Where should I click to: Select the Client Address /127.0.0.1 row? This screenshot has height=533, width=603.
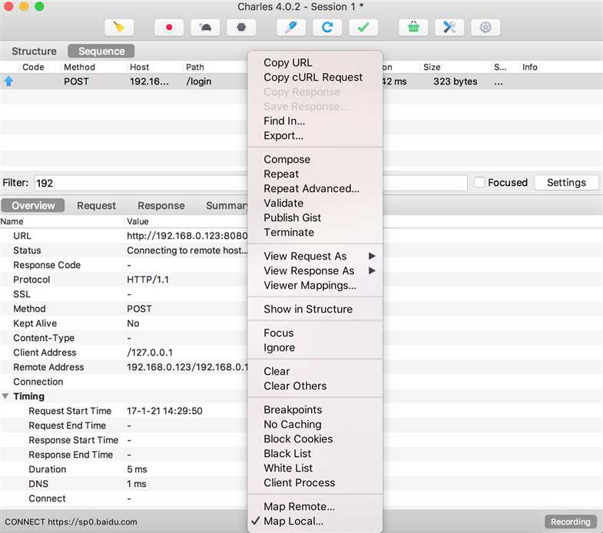(x=124, y=353)
